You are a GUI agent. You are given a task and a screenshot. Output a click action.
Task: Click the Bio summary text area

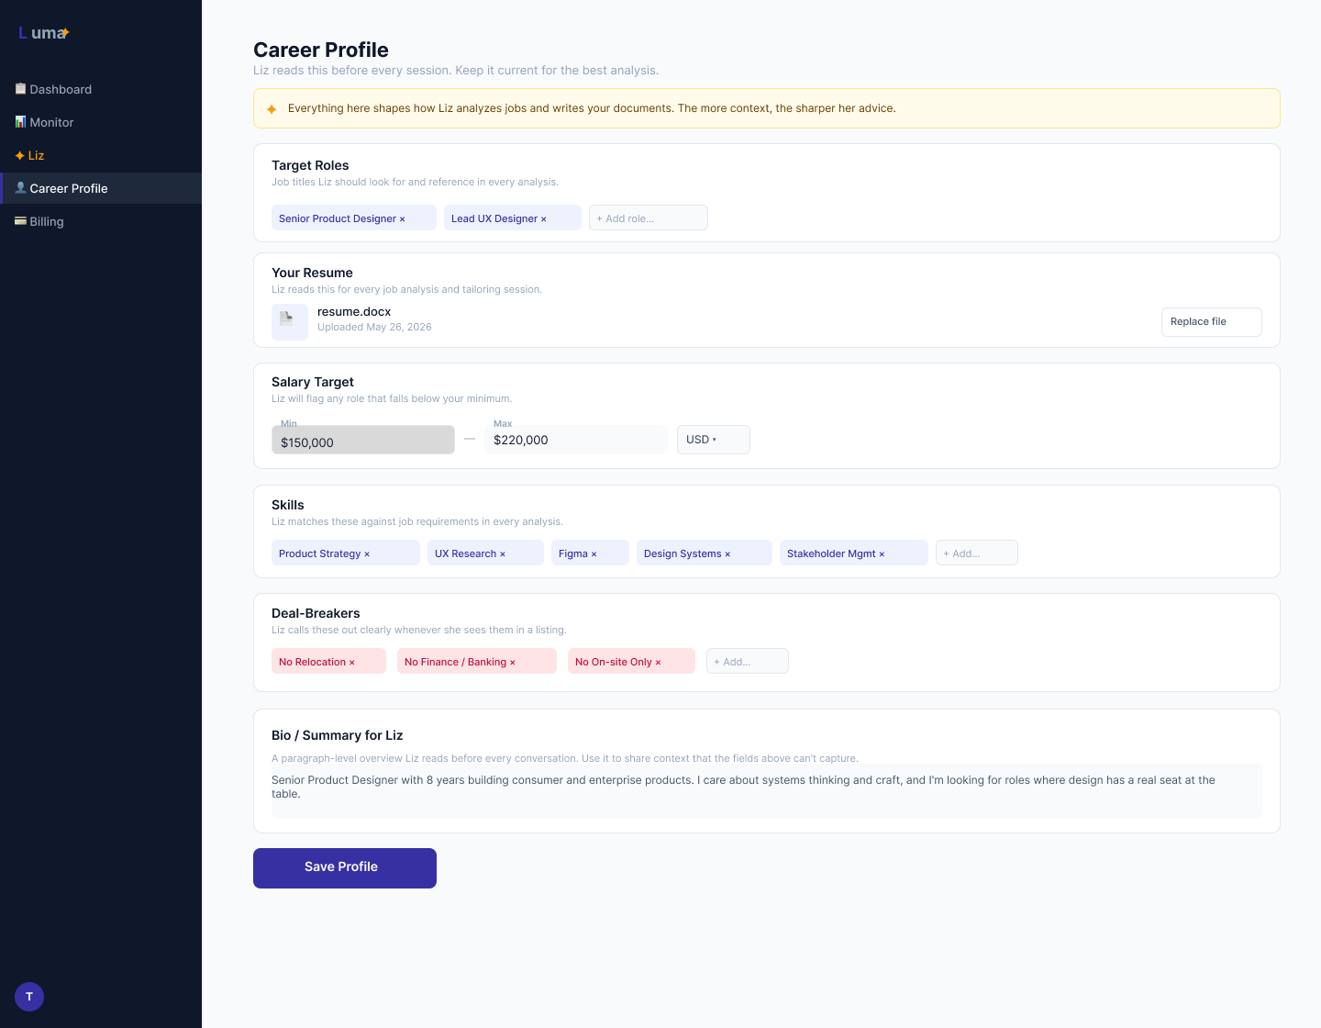pyautogui.click(x=767, y=791)
